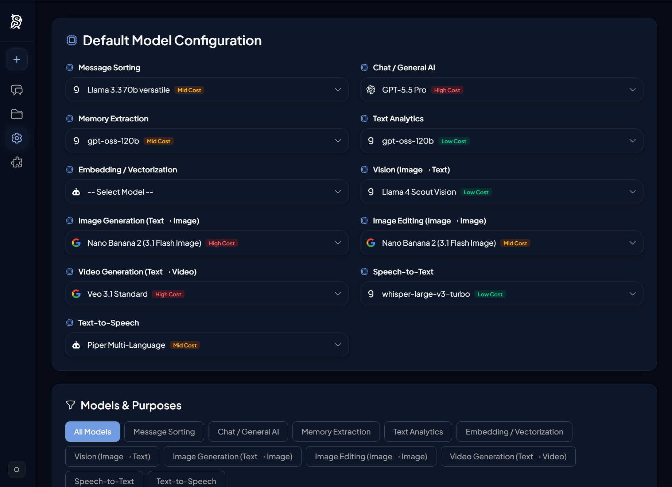Open the puzzle piece plugins sidebar icon
Screen dimensions: 672x487
tap(17, 162)
